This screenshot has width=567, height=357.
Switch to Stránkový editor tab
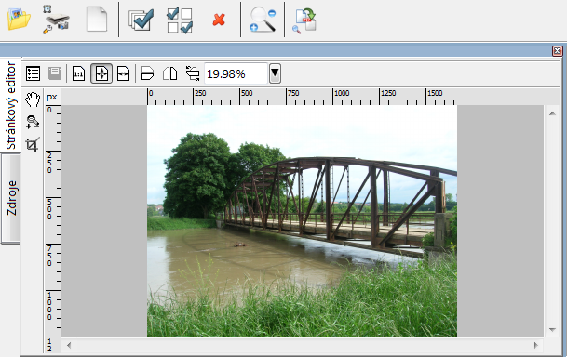click(11, 105)
